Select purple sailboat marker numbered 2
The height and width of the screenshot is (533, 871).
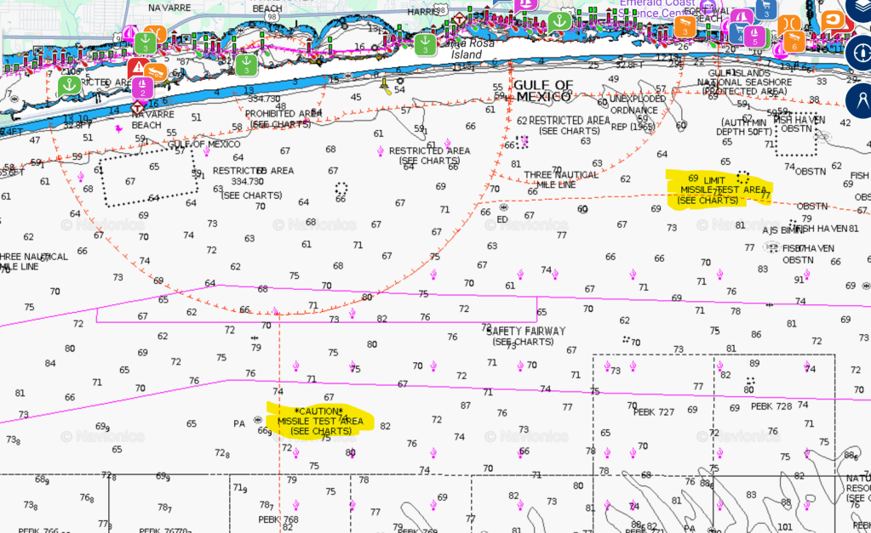click(142, 87)
